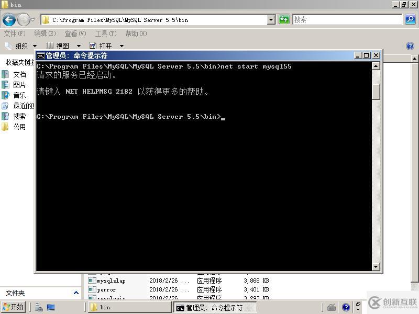Click the Explorer file list scrollbar up arrow

pyautogui.click(x=414, y=59)
